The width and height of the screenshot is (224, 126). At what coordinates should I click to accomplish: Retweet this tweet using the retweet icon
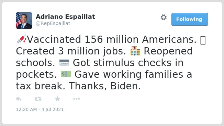tap(38, 99)
